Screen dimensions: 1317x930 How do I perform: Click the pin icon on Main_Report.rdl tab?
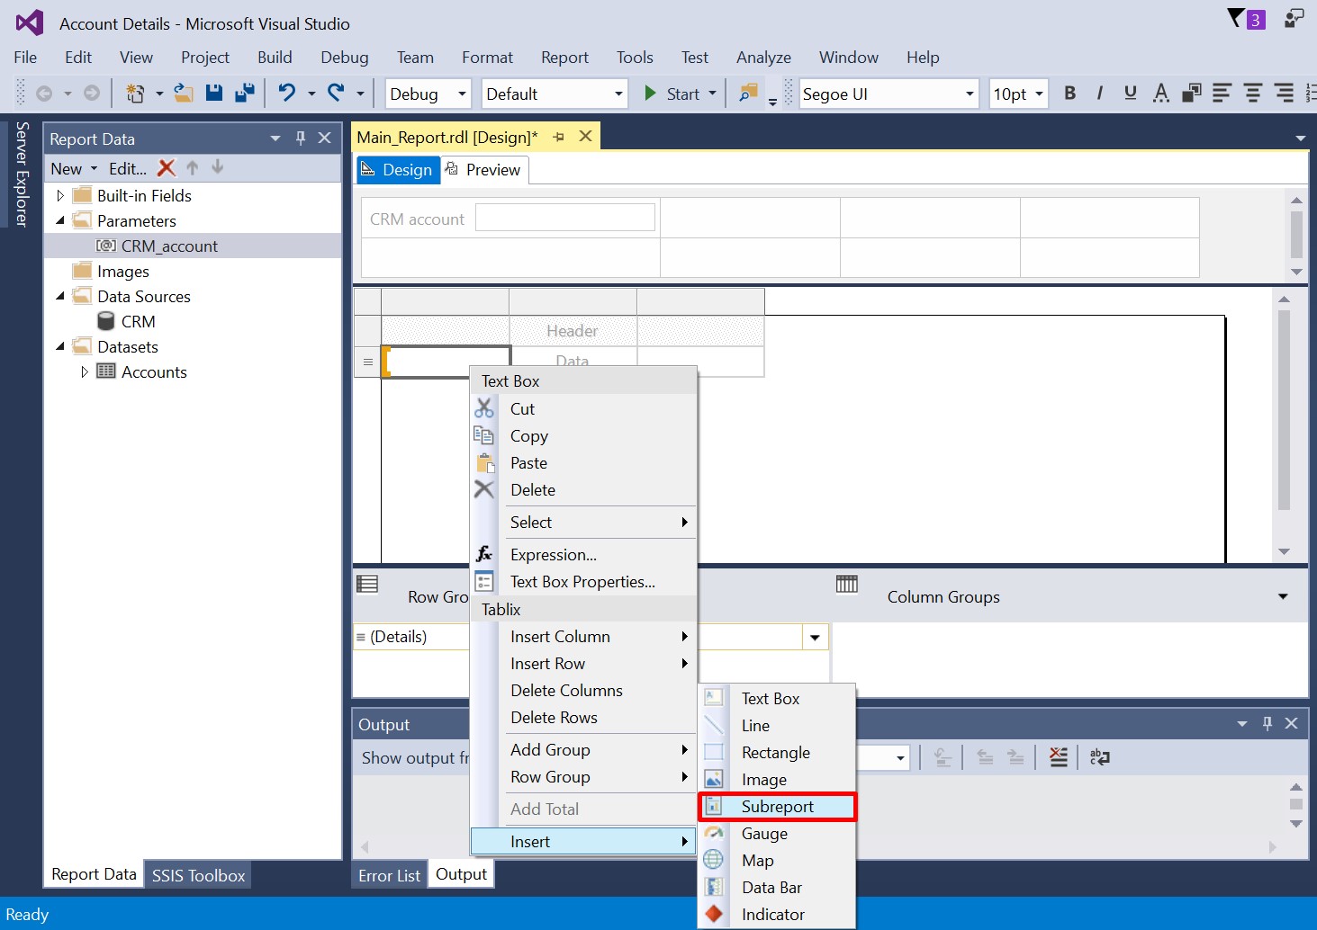[x=559, y=137]
